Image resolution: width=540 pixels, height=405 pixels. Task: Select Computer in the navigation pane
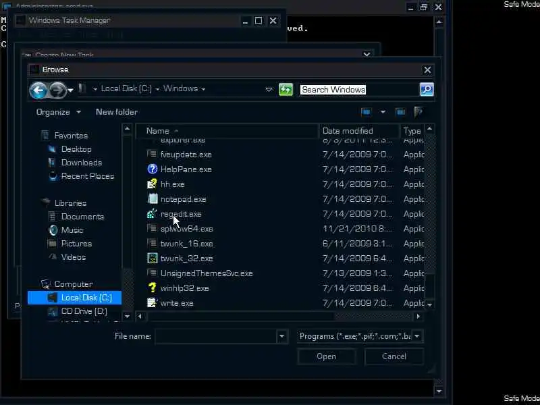74,284
